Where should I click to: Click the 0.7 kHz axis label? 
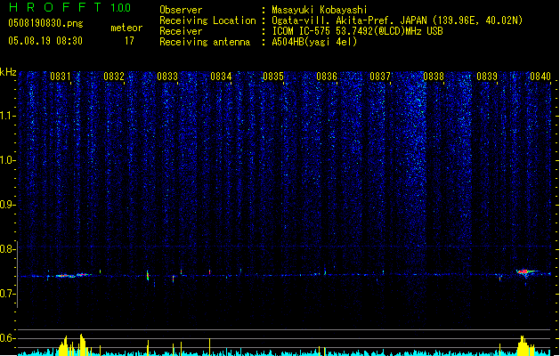7,294
